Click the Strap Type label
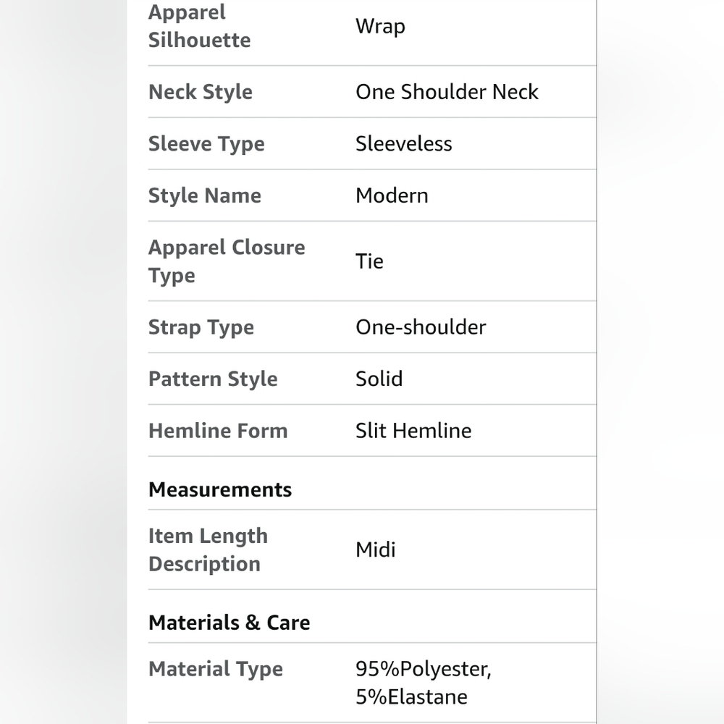Viewport: 724px width, 724px height. coord(201,327)
